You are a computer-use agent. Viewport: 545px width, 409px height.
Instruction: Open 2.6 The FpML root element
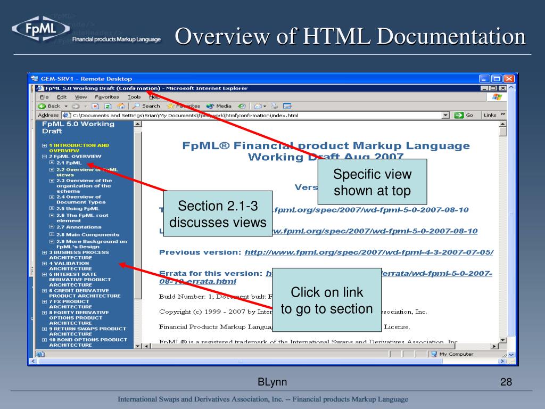[x=82, y=218]
